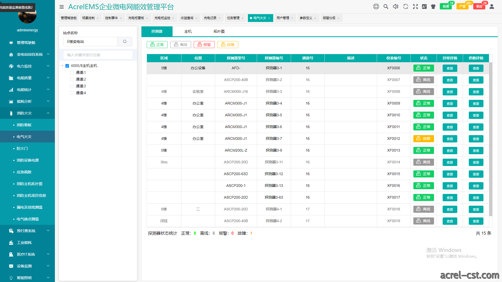Filter detectors by 报警 status
The width and height of the screenshot is (502, 282).
click(204, 45)
